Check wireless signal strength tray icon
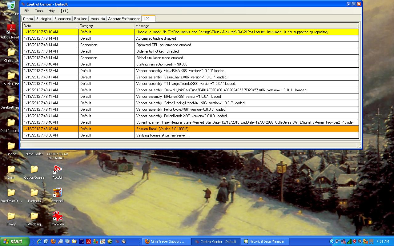Image resolution: width=394 pixels, height=246 pixels. click(x=348, y=241)
